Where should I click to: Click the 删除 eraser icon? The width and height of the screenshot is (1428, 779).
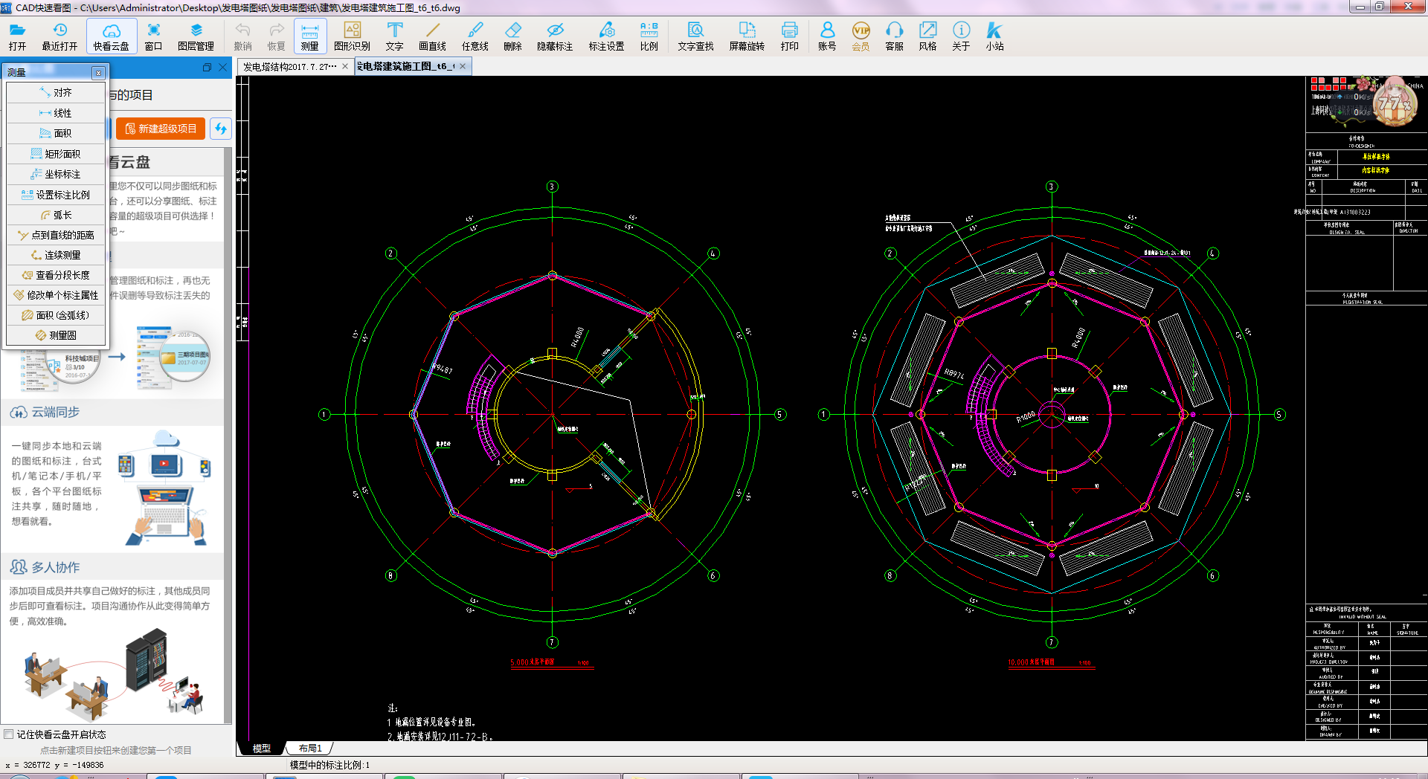(x=513, y=36)
